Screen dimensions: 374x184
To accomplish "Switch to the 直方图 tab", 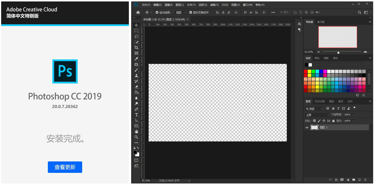I will click(x=321, y=22).
